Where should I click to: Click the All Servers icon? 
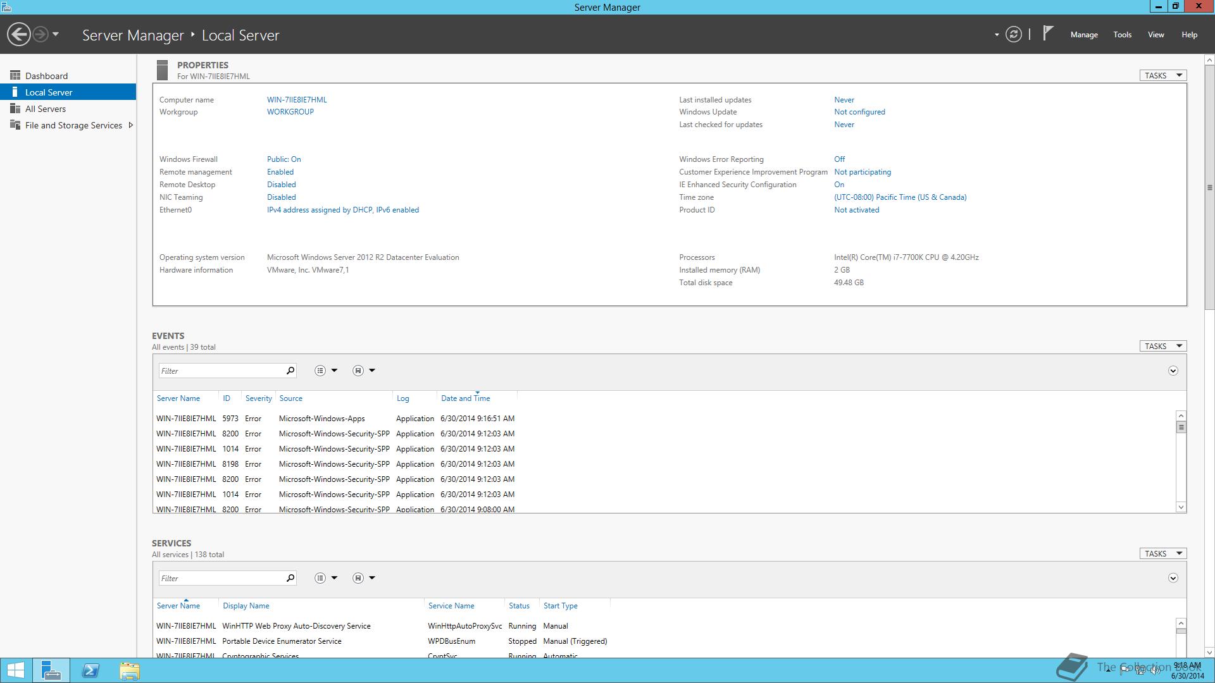[x=15, y=108]
